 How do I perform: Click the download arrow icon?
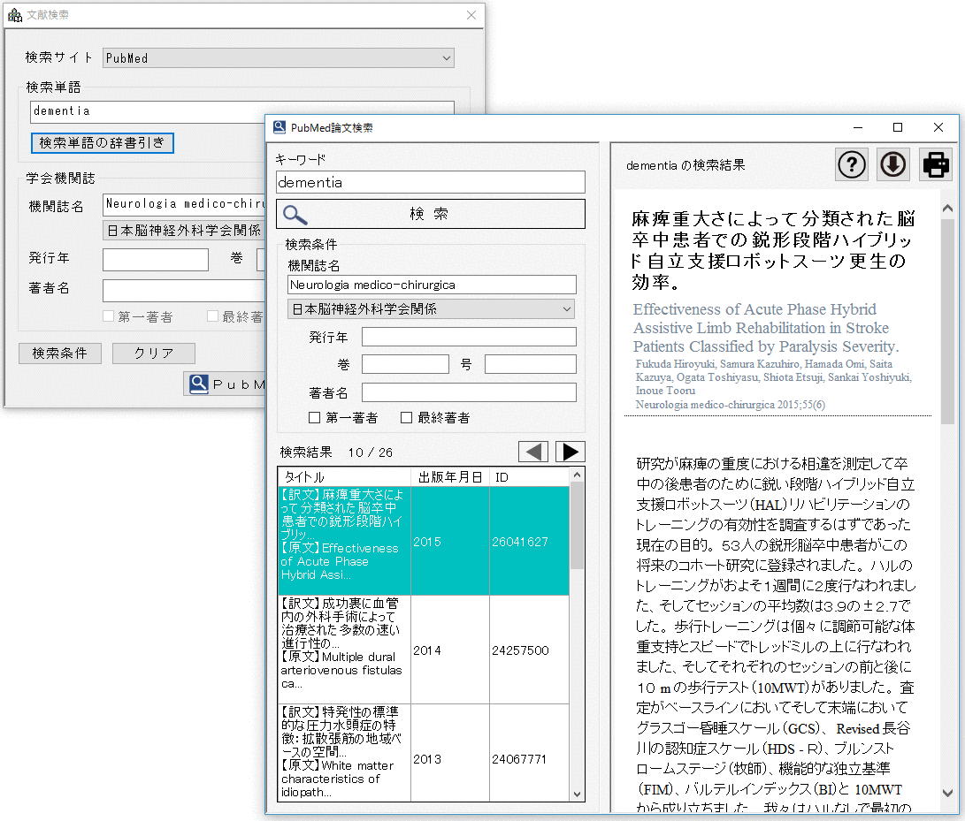893,164
